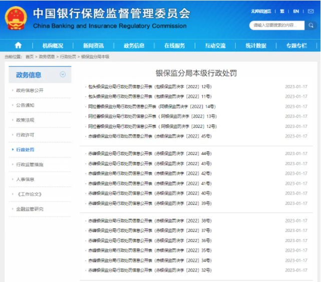Click the 中国银行保险监督管理委员会 site title

click(x=112, y=13)
